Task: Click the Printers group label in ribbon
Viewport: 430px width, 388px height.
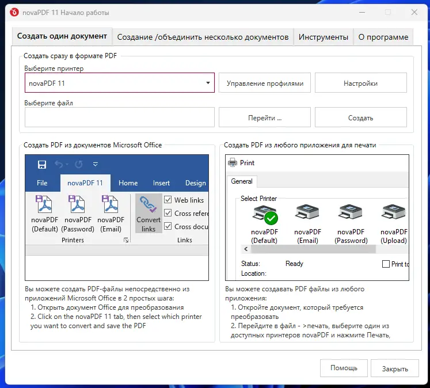Action: click(73, 240)
